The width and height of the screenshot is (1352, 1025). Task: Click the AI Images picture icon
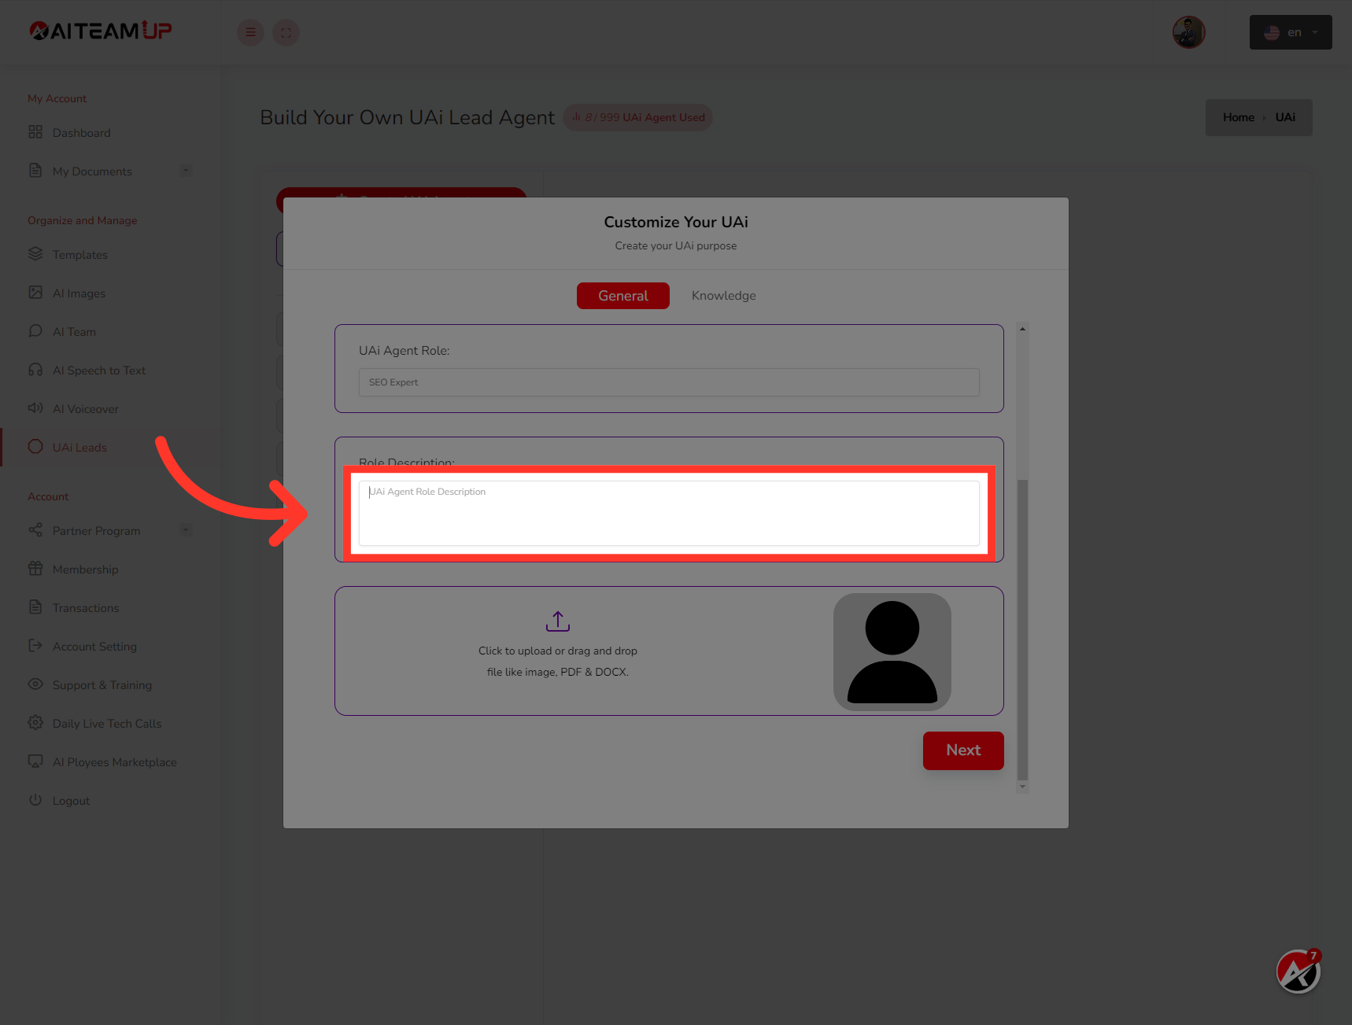[35, 293]
